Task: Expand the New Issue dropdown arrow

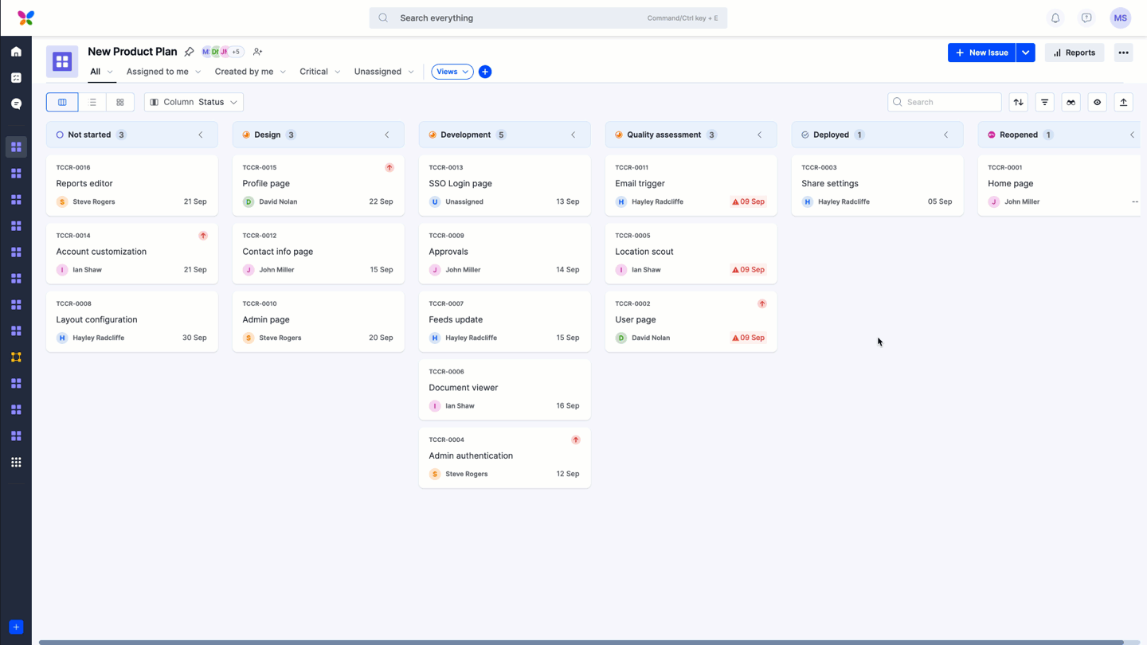Action: [1026, 53]
